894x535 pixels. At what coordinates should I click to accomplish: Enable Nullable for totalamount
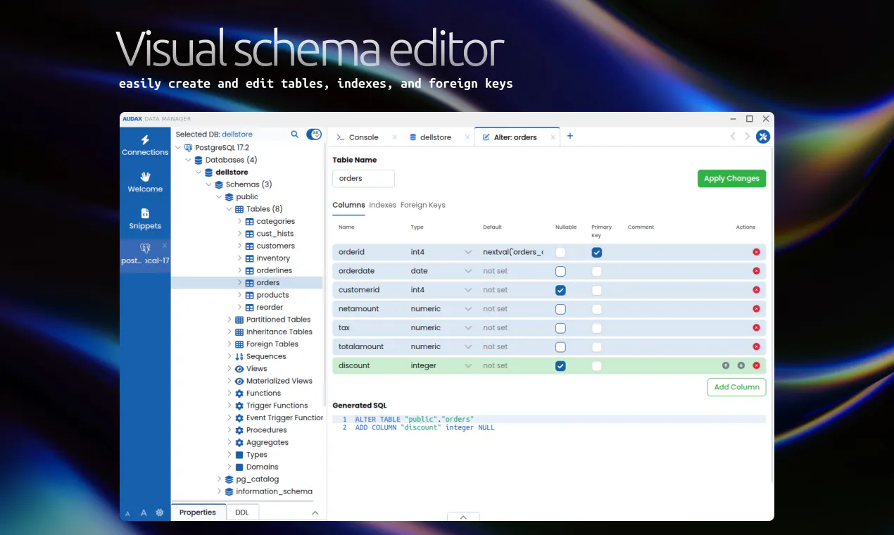pos(560,347)
